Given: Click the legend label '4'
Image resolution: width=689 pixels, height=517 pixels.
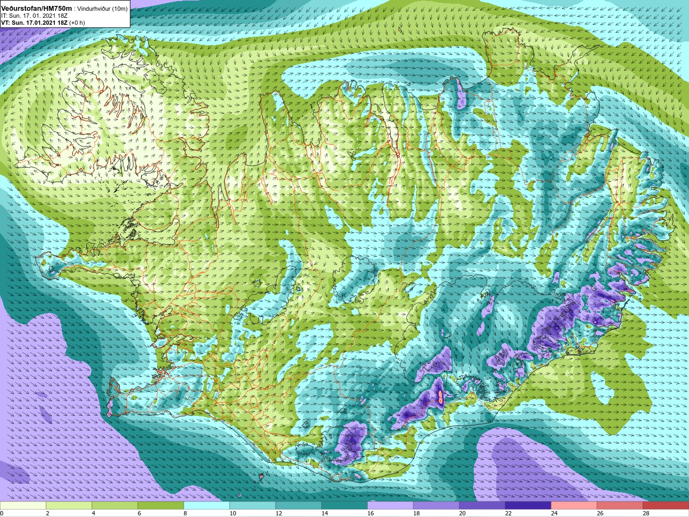Looking at the screenshot, I should 93,513.
